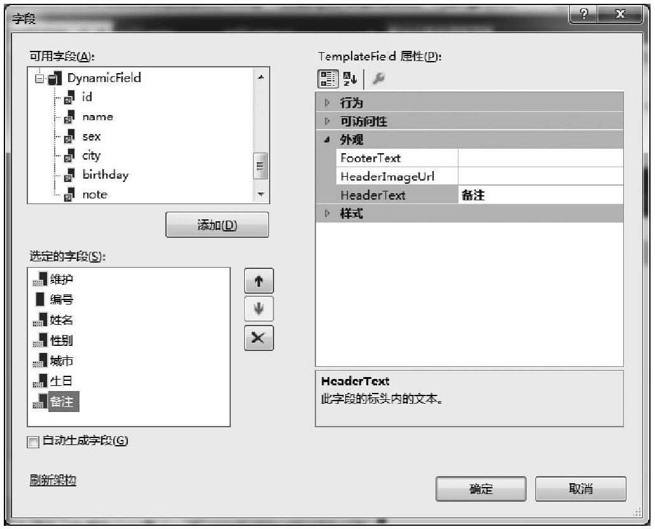Click the icon beside the city field
This screenshot has width=655, height=529.
(x=69, y=156)
